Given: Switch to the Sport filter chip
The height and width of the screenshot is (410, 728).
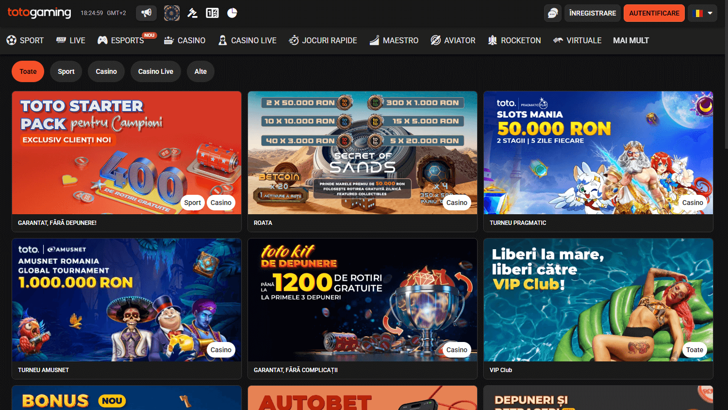Looking at the screenshot, I should click(66, 71).
